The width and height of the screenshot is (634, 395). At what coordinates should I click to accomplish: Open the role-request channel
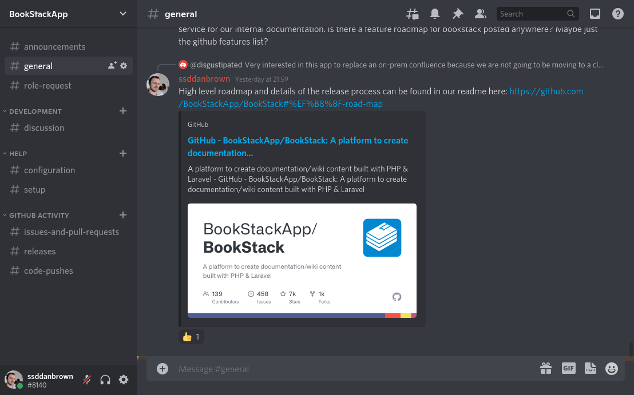click(x=68, y=85)
